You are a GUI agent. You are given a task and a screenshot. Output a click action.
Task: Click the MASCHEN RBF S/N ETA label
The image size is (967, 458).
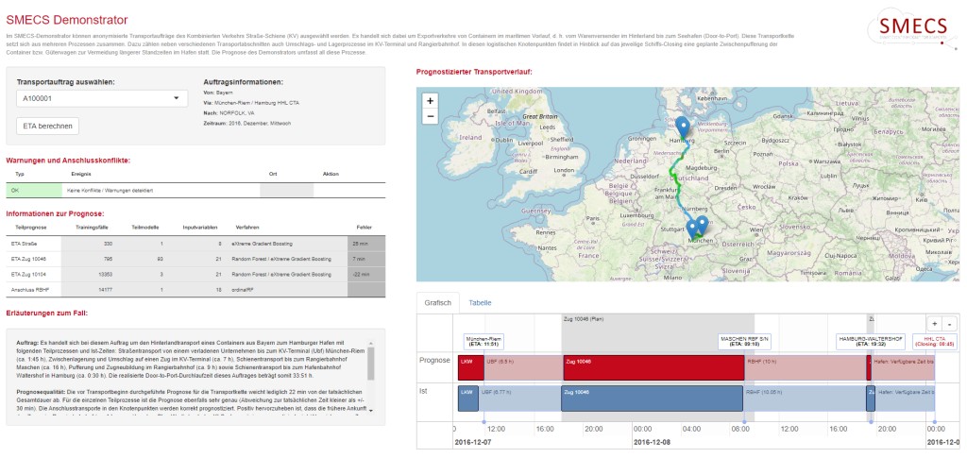(x=745, y=341)
